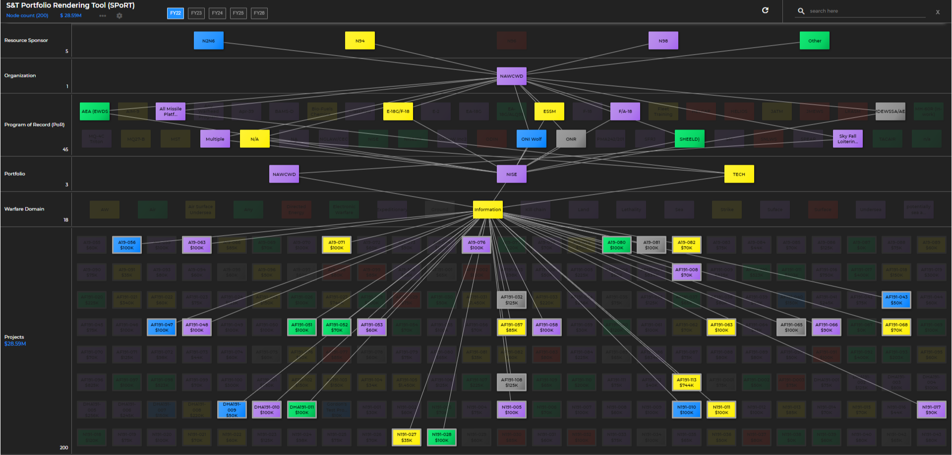
Task: Open project AF191-052 $70K
Action: (337, 327)
